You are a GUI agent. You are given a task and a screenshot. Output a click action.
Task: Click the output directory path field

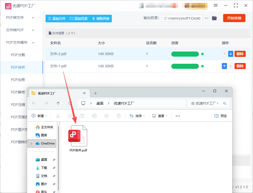point(182,18)
